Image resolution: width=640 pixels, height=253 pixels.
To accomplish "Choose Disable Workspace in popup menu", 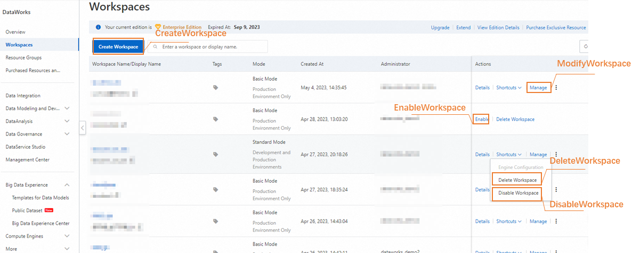I will 519,193.
